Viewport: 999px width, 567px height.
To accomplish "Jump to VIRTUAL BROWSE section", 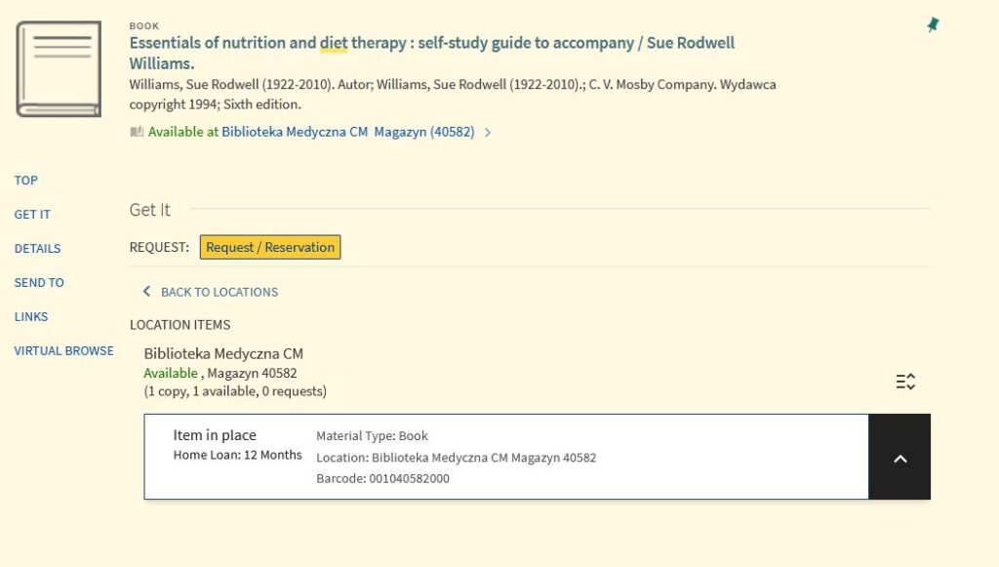I will pos(63,350).
